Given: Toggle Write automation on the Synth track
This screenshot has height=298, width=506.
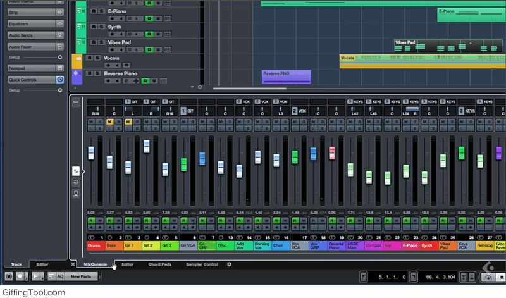Looking at the screenshot, I should coord(158,34).
